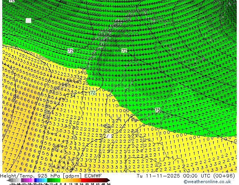Image resolution: width=239 pixels, height=185 pixels.
Task: Click the ECMWF model name label
Action: pyautogui.click(x=93, y=176)
